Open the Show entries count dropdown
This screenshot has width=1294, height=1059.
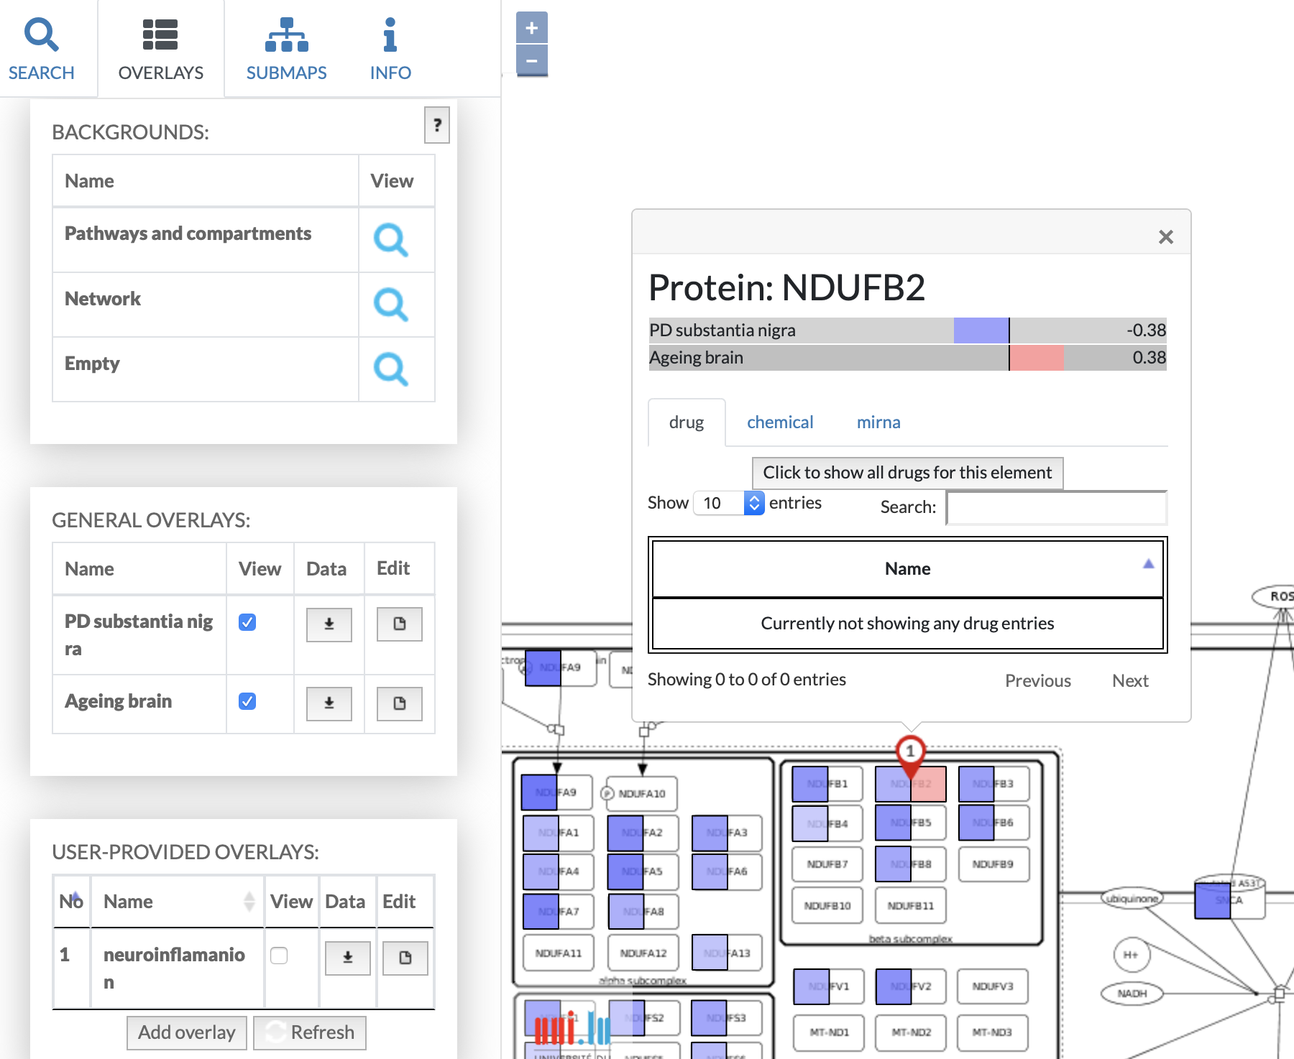click(728, 503)
